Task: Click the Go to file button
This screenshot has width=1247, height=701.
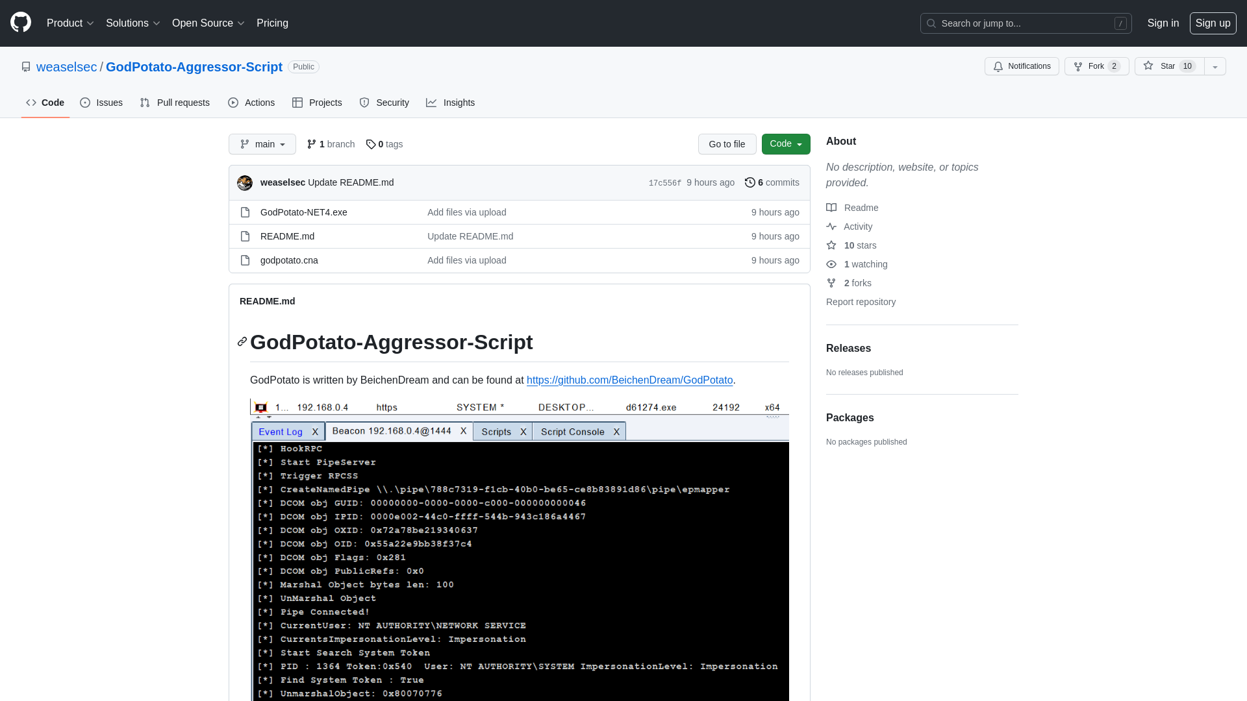Action: (x=727, y=144)
